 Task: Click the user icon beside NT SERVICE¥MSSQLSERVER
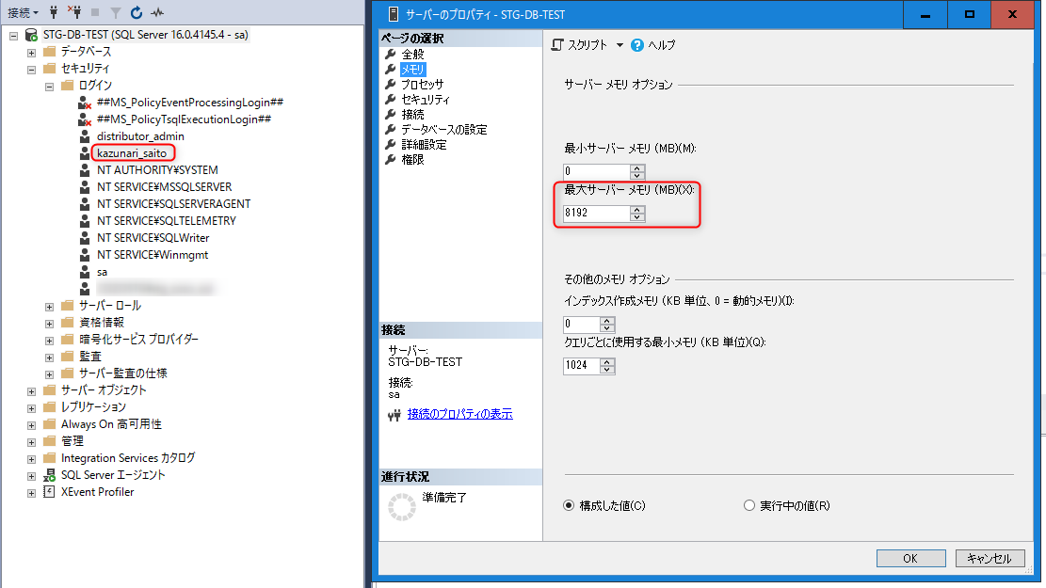point(85,187)
